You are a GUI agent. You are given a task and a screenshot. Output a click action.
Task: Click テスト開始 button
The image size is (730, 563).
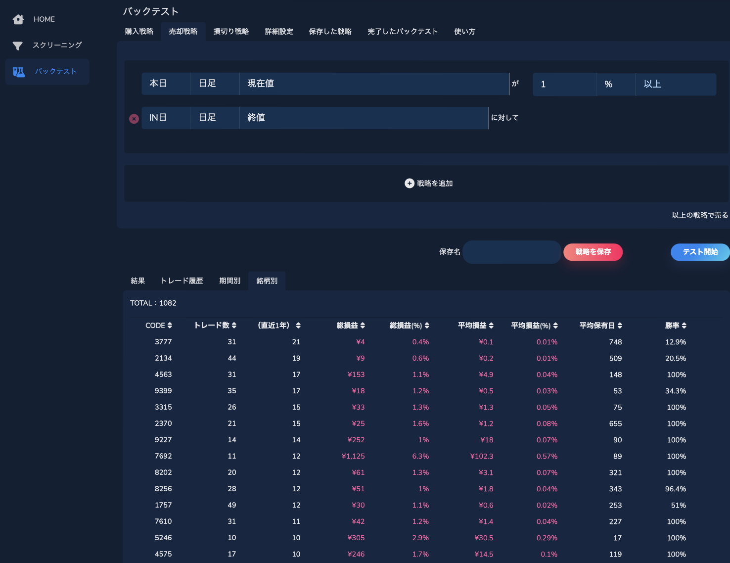click(x=700, y=252)
